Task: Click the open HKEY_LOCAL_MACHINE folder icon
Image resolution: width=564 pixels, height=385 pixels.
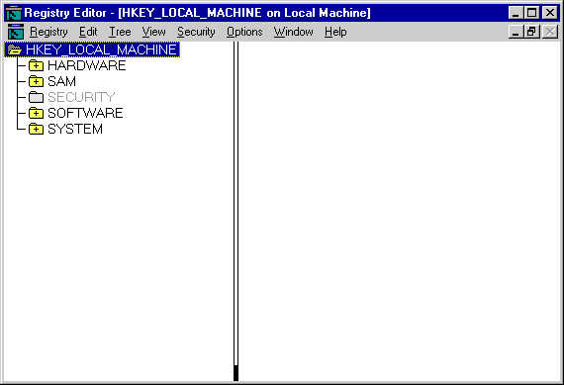Action: (x=15, y=49)
